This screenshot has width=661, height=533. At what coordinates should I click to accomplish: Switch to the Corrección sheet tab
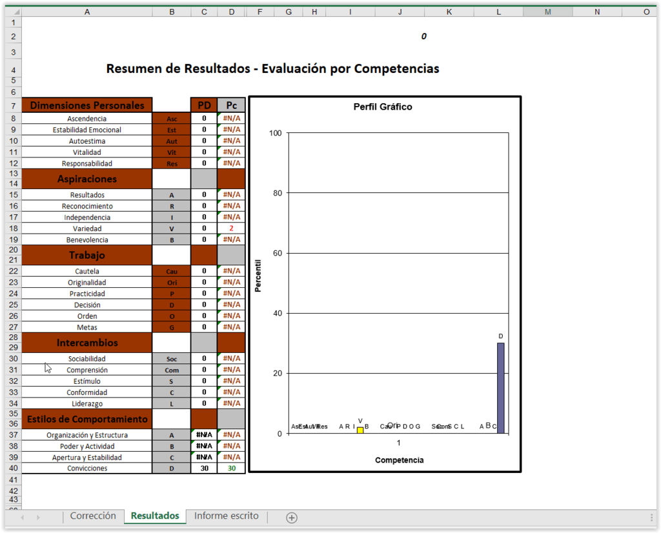[x=93, y=516]
